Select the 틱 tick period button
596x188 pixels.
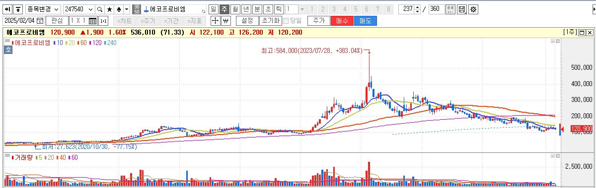[x=279, y=9]
